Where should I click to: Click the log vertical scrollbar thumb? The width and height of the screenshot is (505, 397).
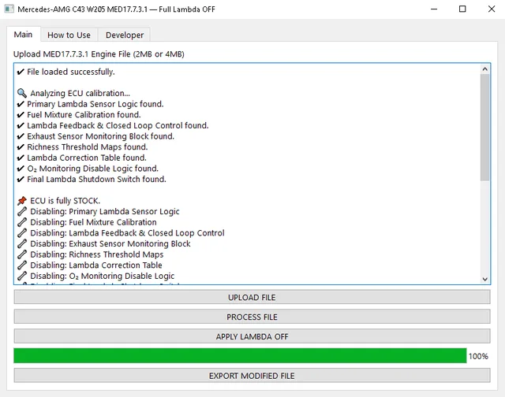click(485, 128)
